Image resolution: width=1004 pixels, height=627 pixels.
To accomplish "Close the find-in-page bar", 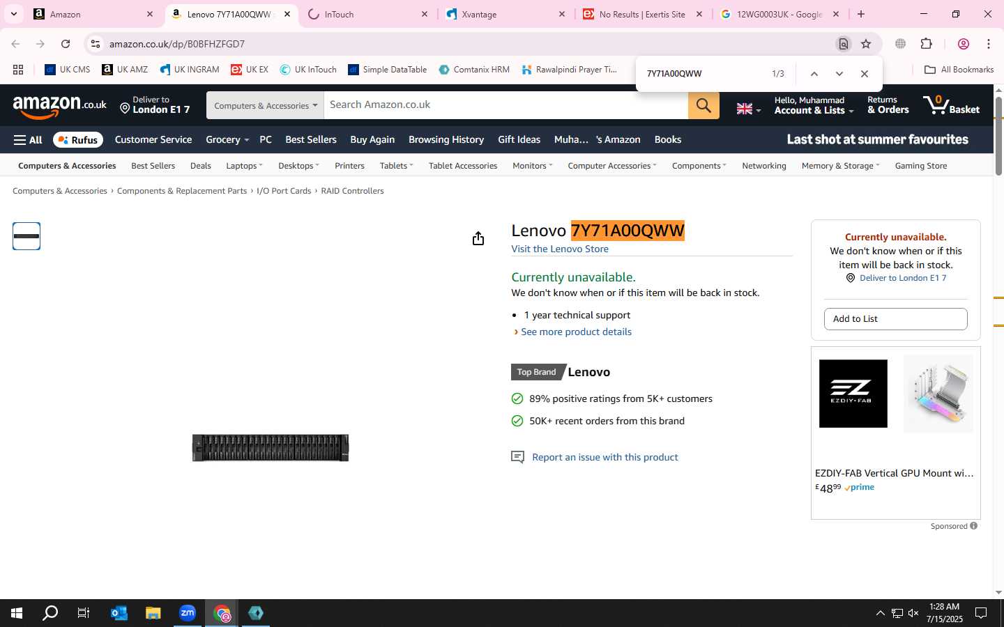I will tap(865, 74).
